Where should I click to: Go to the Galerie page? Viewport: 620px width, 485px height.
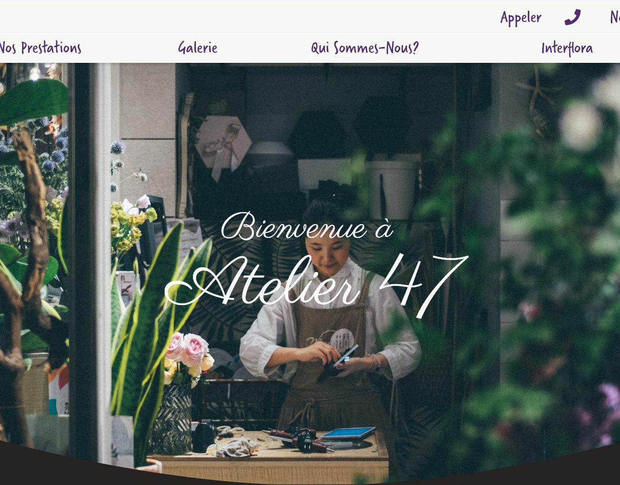click(198, 48)
